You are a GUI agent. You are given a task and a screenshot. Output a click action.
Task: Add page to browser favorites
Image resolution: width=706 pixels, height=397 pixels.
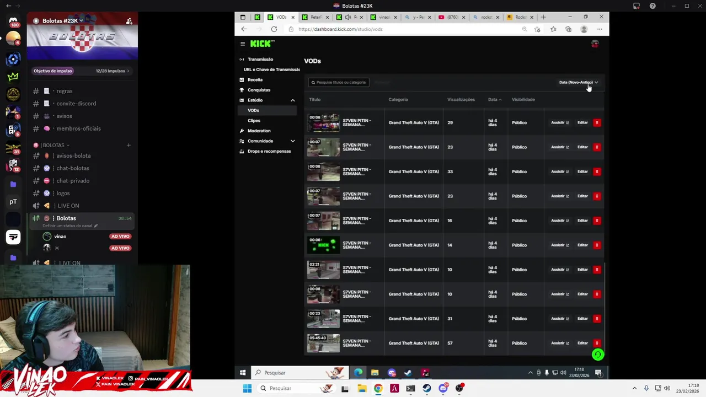coord(537,29)
